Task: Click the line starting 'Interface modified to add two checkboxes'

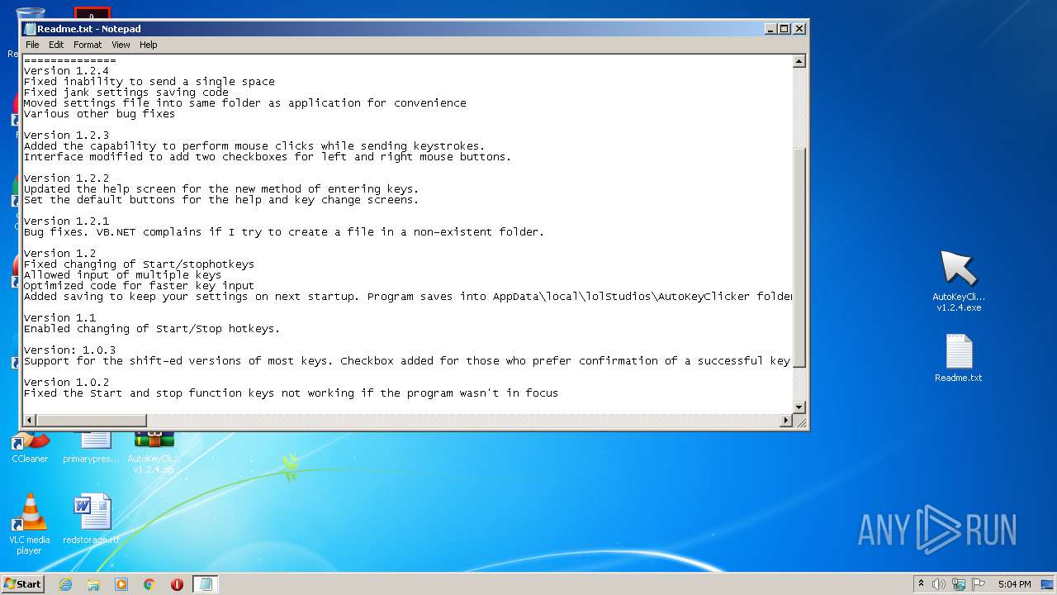Action: coord(268,157)
